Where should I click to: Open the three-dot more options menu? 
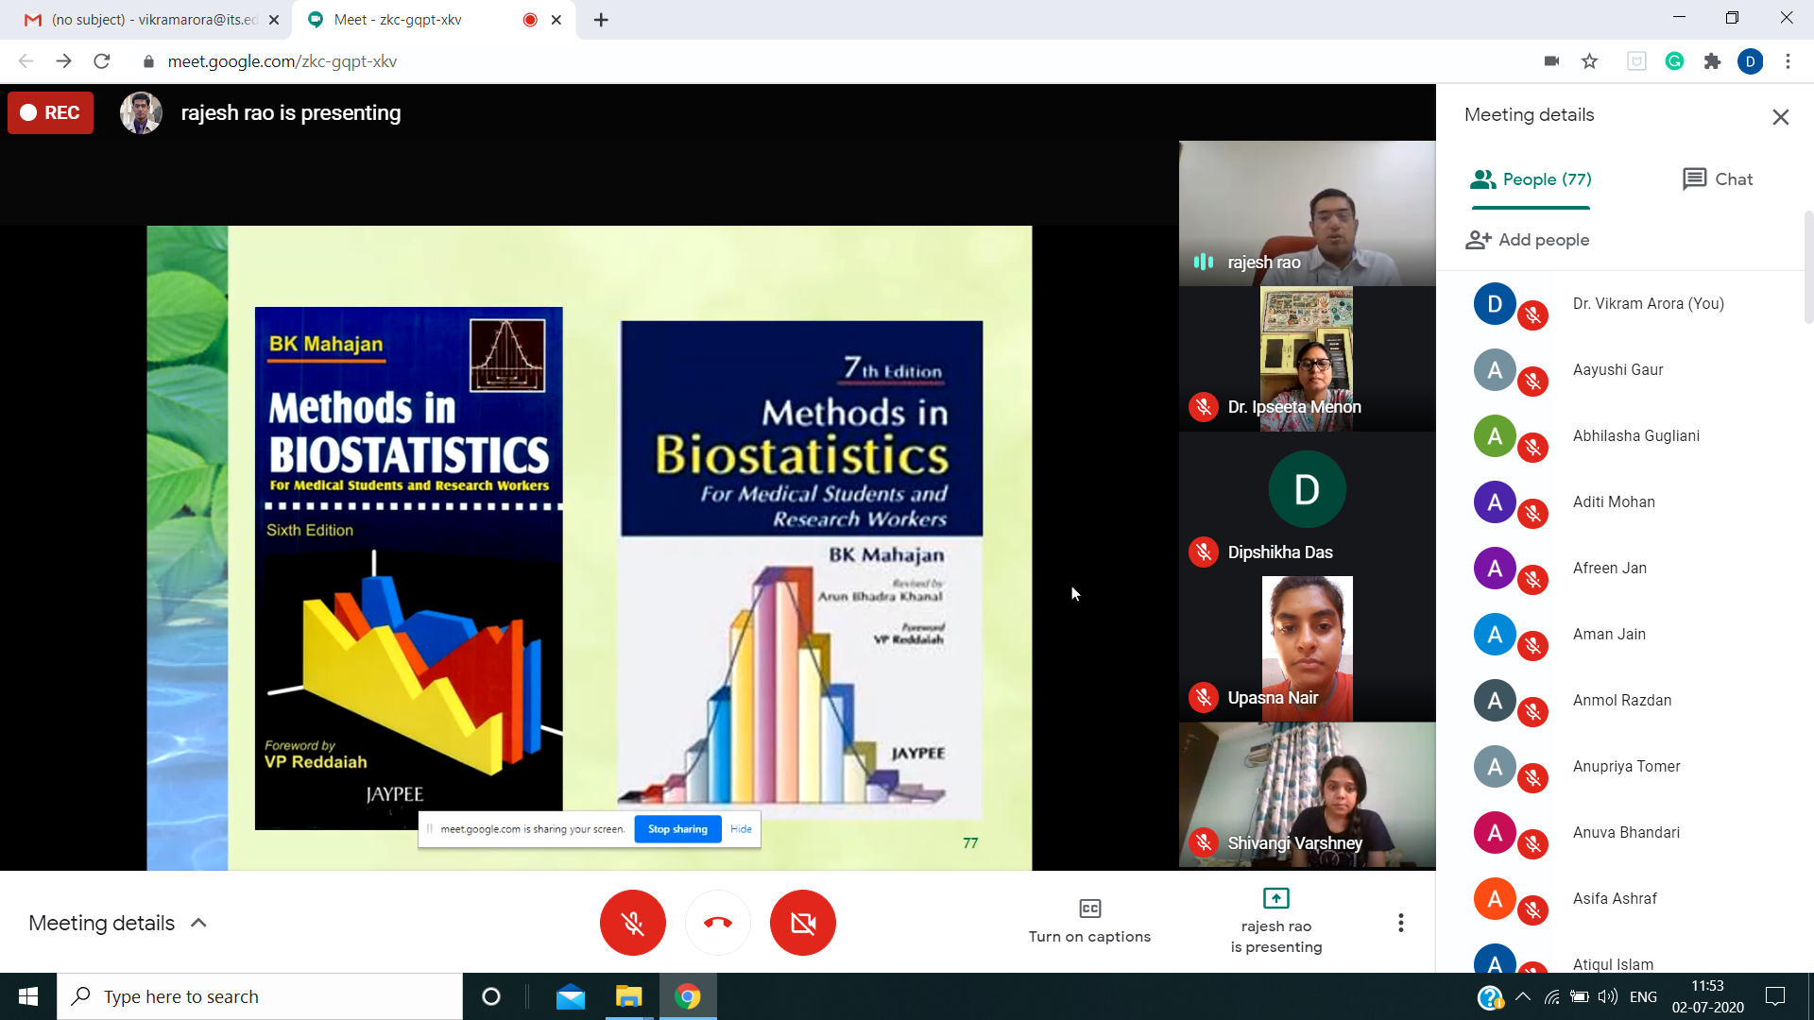coord(1400,923)
